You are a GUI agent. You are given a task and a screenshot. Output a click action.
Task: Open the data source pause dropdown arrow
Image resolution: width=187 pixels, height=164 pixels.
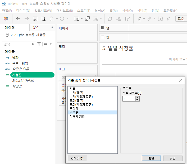tap(57, 19)
